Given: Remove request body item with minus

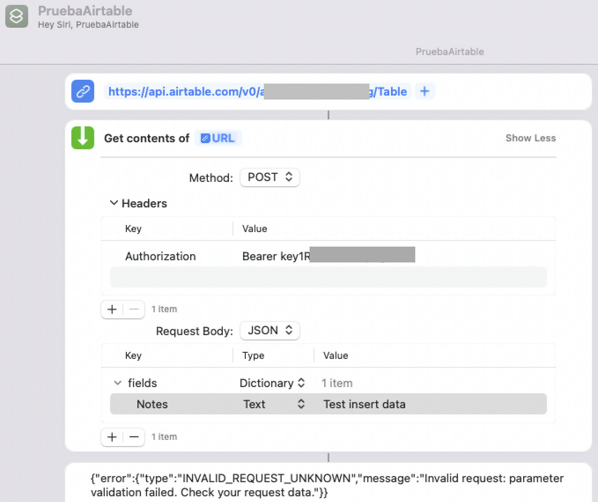Looking at the screenshot, I should [134, 437].
